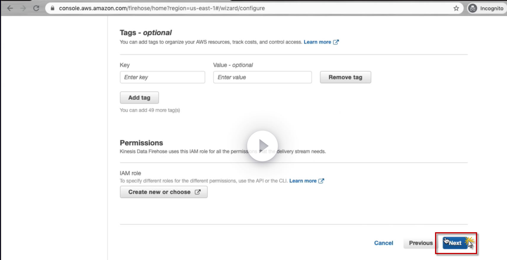Click the Create new or choose button

click(x=163, y=192)
